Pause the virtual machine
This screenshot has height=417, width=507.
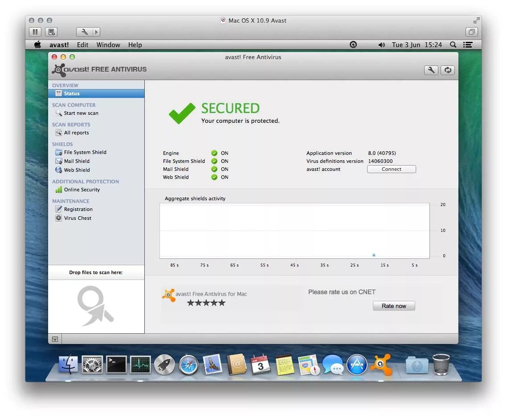coord(35,32)
